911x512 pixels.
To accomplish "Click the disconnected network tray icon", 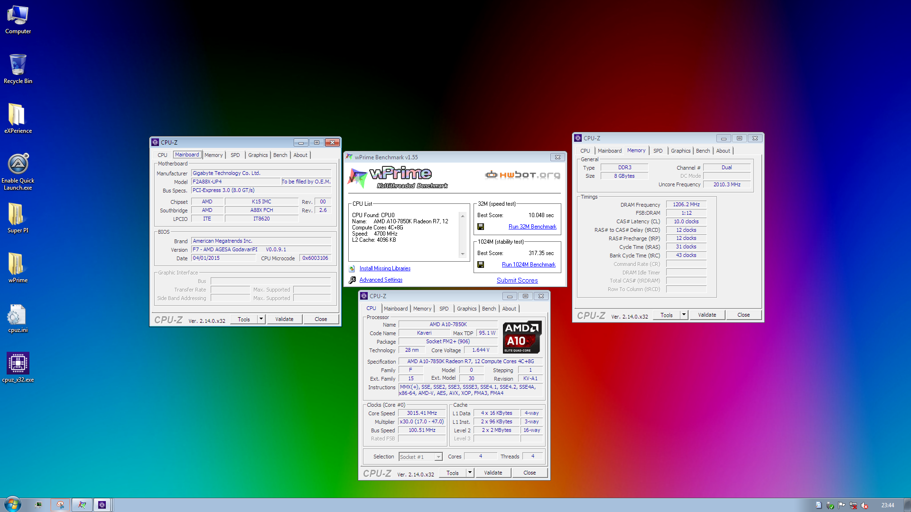I will [853, 505].
